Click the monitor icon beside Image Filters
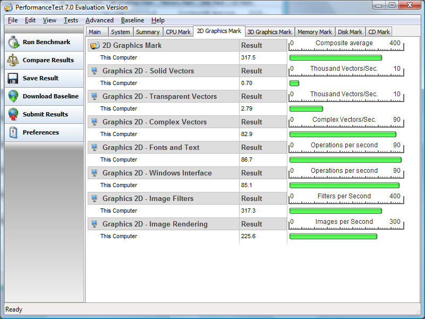The image size is (425, 319). click(95, 198)
